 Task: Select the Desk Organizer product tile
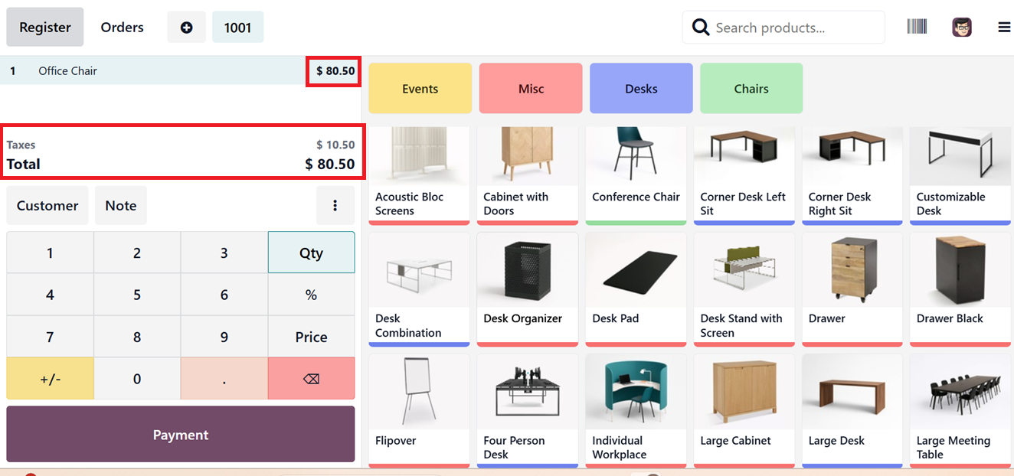coord(527,289)
